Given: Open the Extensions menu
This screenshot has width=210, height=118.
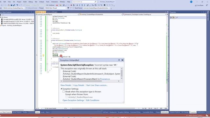Looking at the screenshot, I should [x=55, y=2].
